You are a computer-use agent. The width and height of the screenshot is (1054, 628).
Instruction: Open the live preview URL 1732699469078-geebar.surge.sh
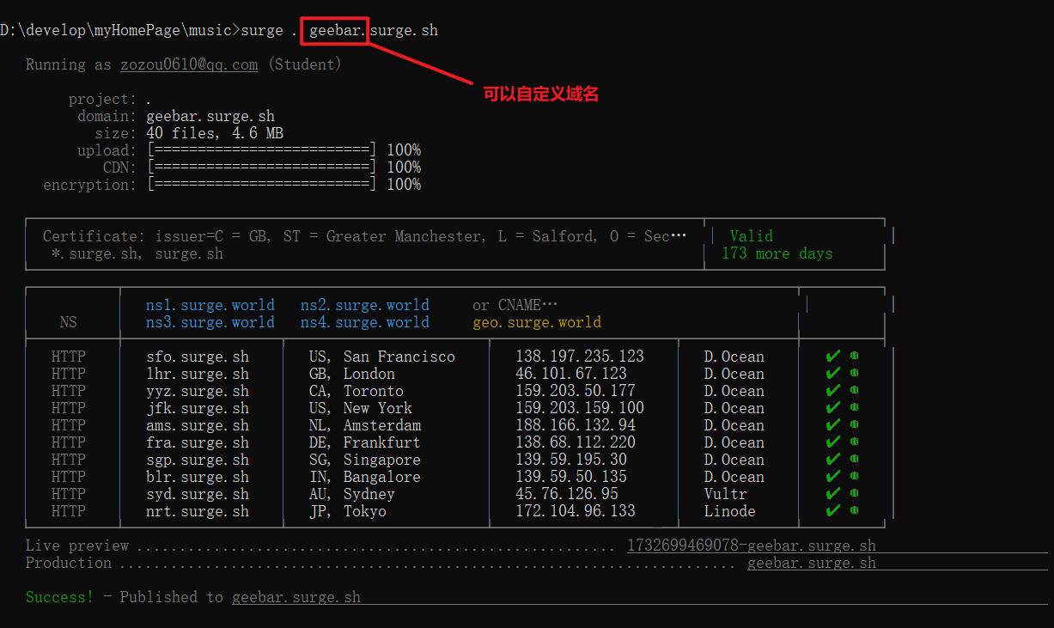[752, 546]
